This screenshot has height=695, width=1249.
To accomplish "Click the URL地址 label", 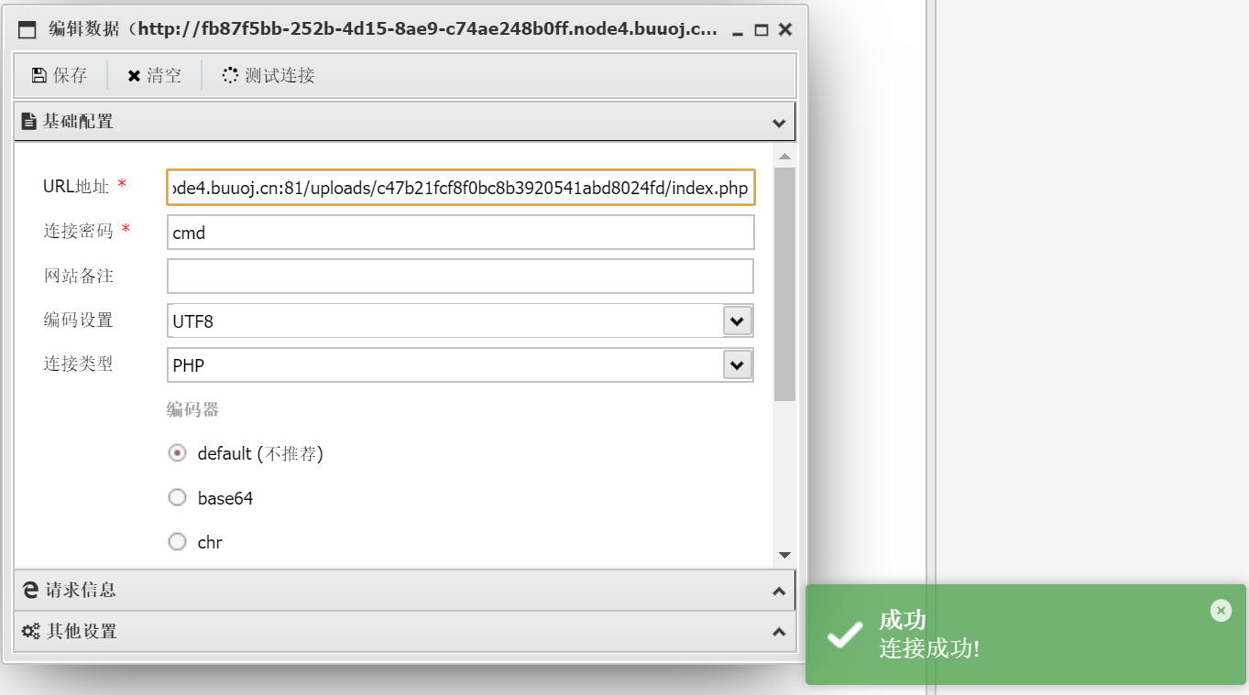I will (76, 187).
